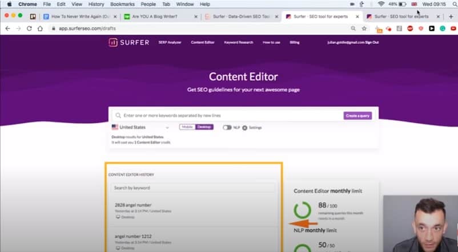Open the History menu

coord(96,4)
